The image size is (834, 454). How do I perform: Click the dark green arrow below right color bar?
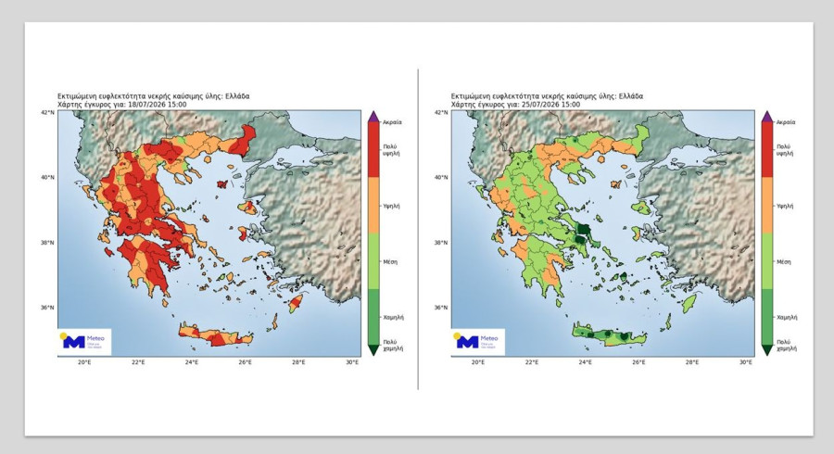[x=767, y=350]
